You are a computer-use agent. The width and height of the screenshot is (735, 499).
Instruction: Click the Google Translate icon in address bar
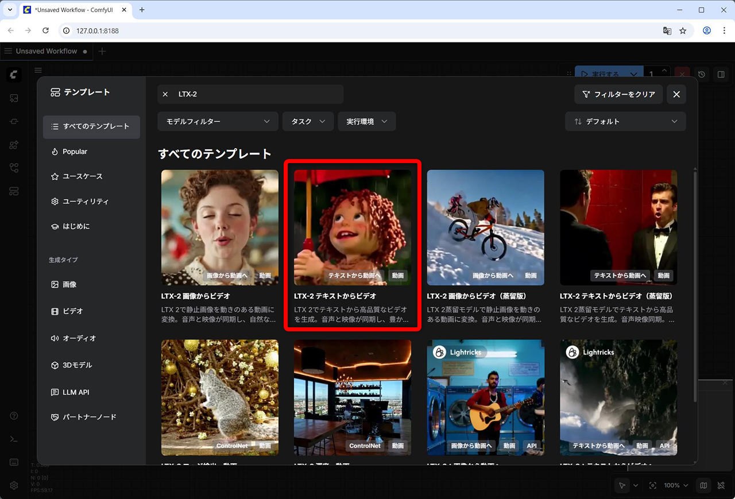tap(667, 30)
